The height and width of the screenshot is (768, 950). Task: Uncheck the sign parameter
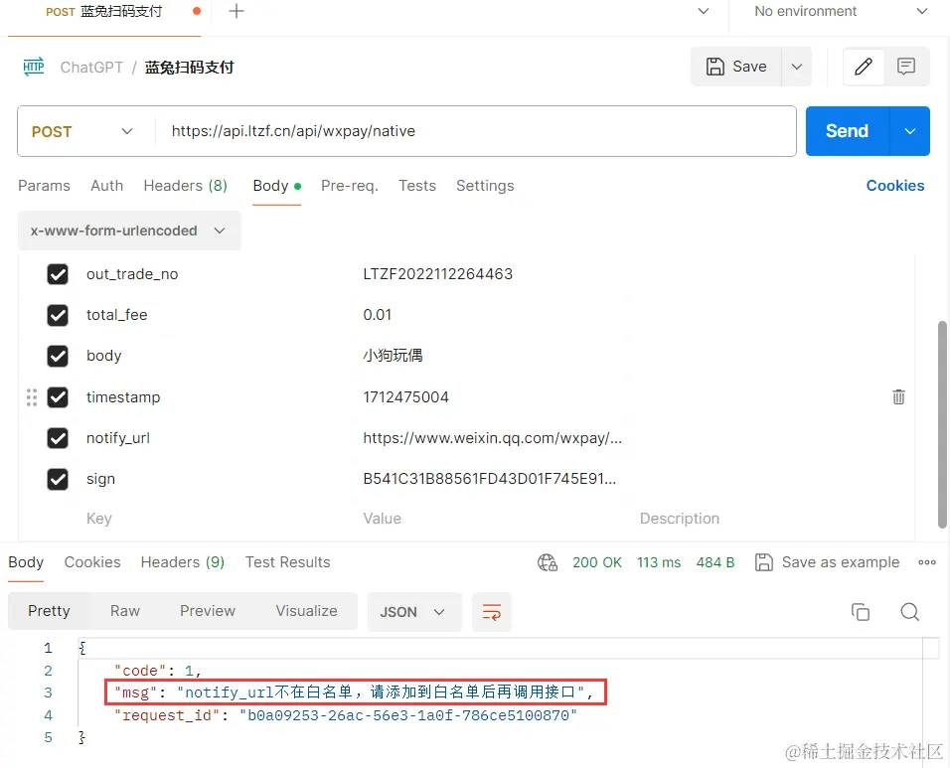(x=58, y=479)
